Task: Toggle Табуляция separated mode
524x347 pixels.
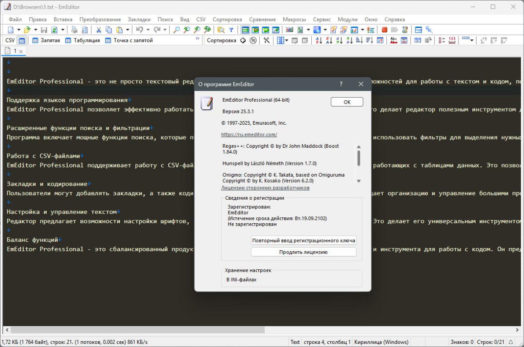Action: 82,40
